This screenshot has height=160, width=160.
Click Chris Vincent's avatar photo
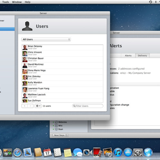25,53
